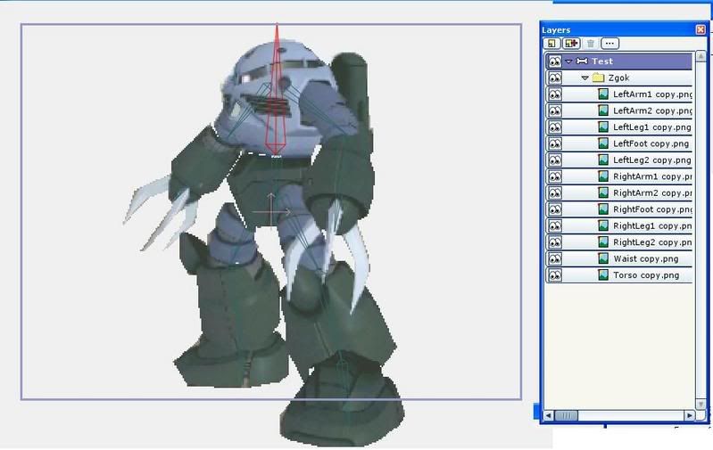This screenshot has height=450, width=713.
Task: Click the image icon of RightArm2 copy layer
Action: pyautogui.click(x=603, y=193)
